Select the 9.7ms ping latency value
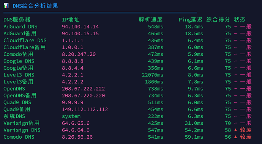This screenshot has width=262, height=144. click(196, 89)
